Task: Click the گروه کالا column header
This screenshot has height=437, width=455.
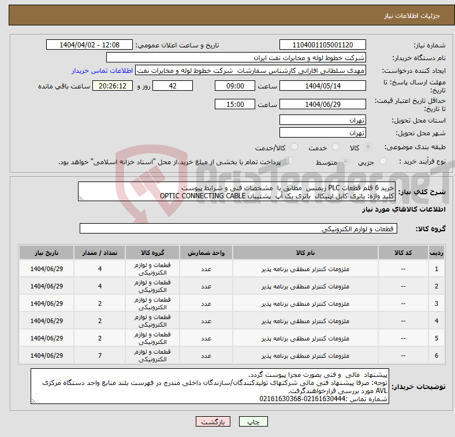Action: click(x=152, y=253)
